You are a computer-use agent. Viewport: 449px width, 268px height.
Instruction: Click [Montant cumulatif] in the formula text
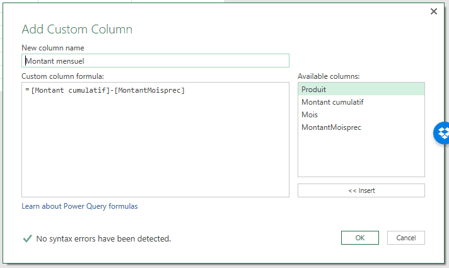(69, 90)
